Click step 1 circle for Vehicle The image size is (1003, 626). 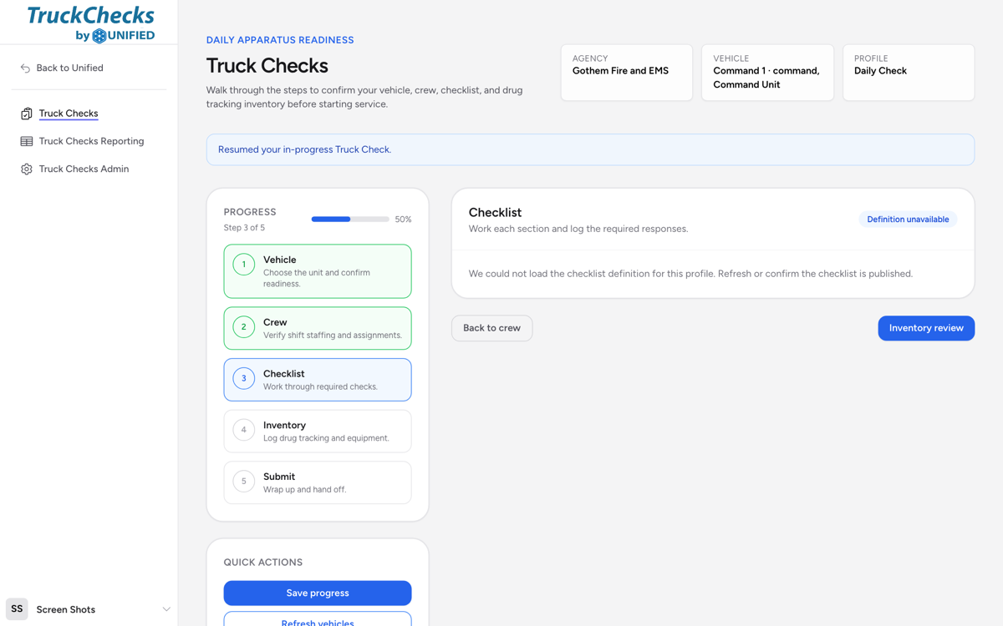(x=244, y=265)
